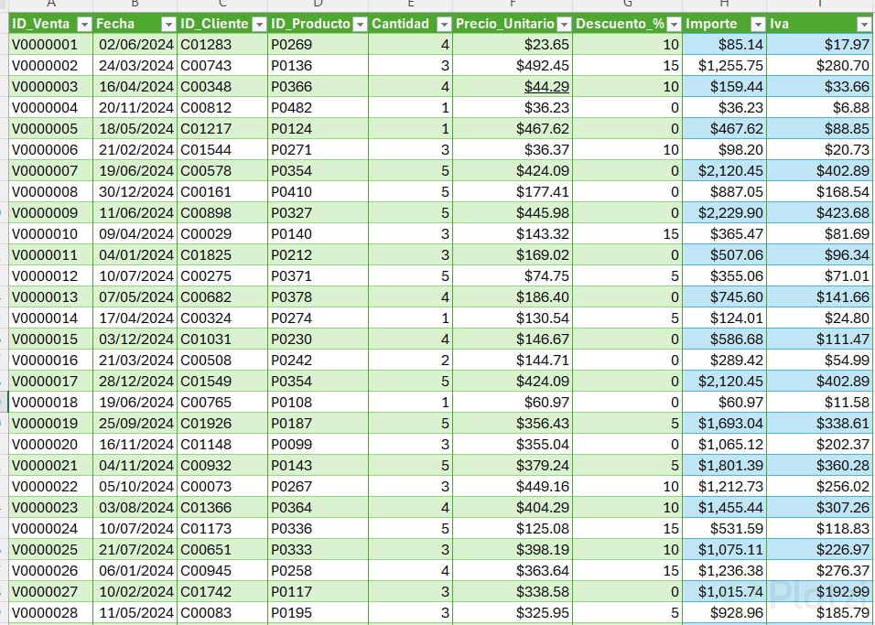Select product cell P0269

tap(319, 45)
